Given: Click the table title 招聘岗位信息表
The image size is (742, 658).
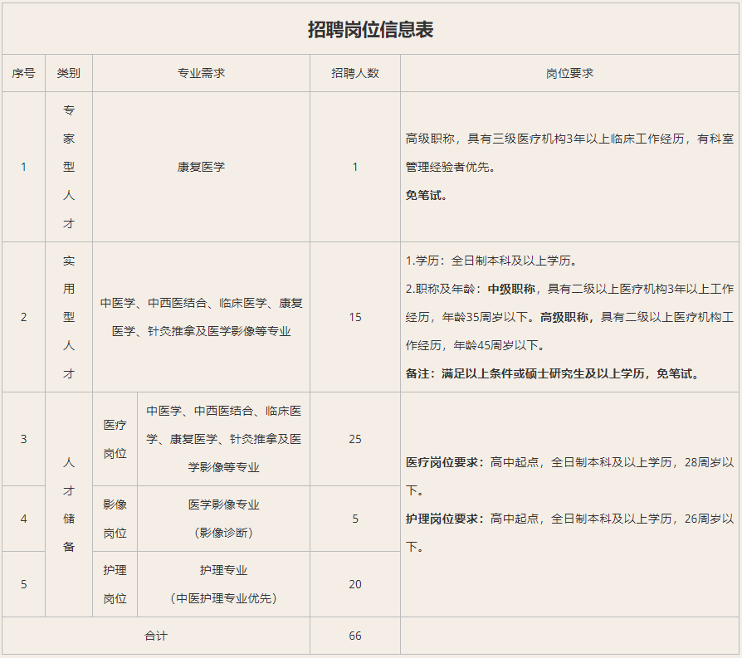Looking at the screenshot, I should coord(370,30).
